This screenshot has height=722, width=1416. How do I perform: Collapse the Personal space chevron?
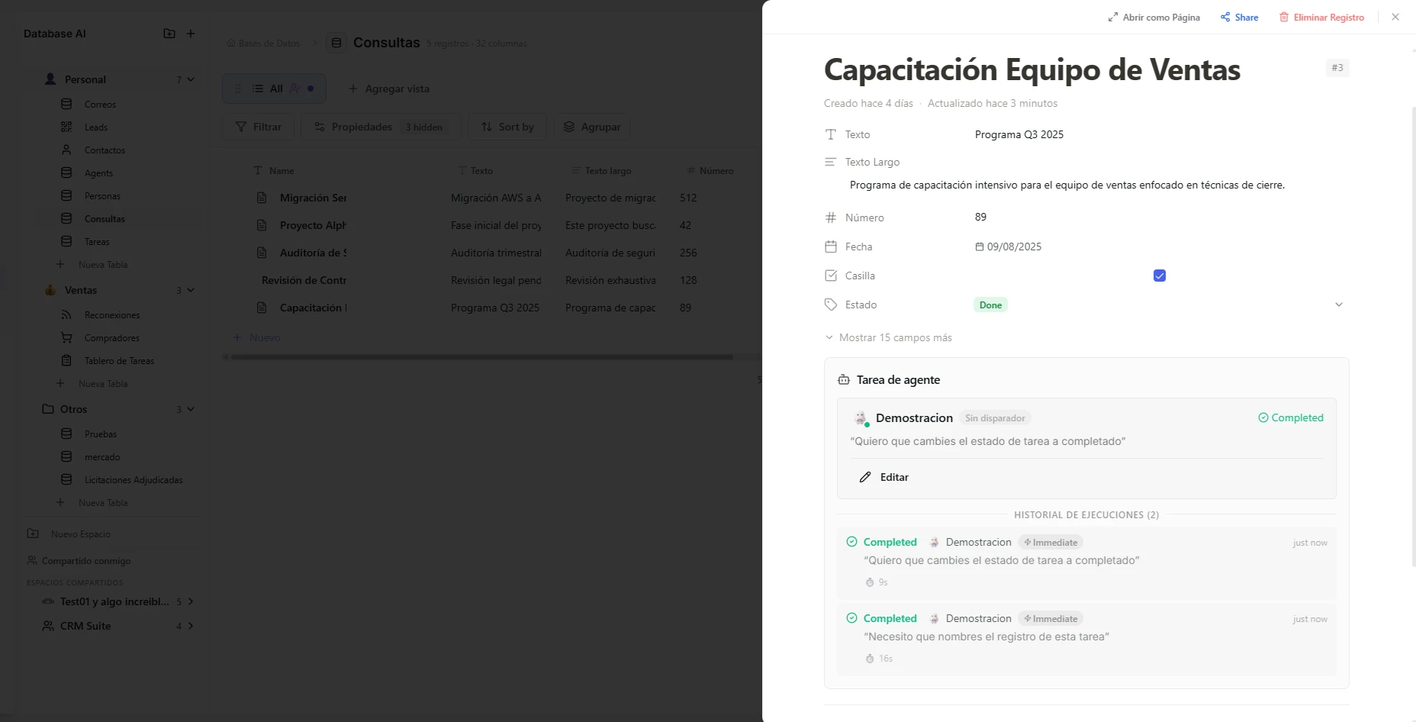pyautogui.click(x=191, y=79)
